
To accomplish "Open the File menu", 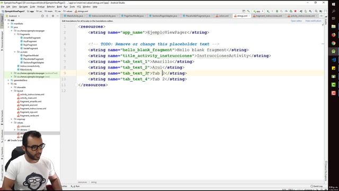I will pos(3,7).
